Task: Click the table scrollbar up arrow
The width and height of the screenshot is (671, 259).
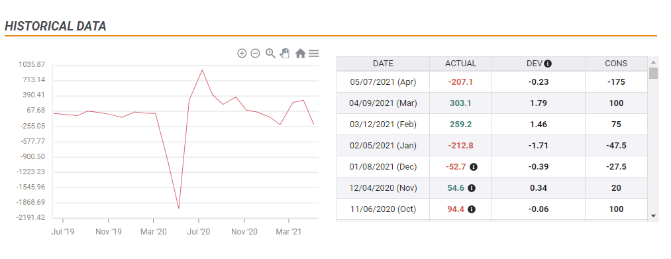Action: click(653, 61)
